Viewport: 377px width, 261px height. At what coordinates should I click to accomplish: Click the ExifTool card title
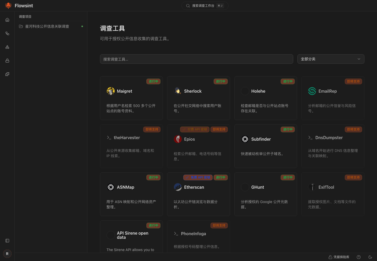326,187
